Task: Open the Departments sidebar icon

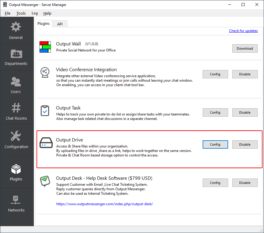Action: [x=16, y=54]
